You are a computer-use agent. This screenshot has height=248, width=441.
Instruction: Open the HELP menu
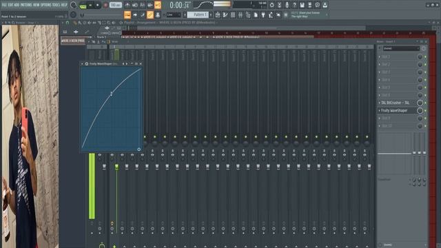point(64,5)
